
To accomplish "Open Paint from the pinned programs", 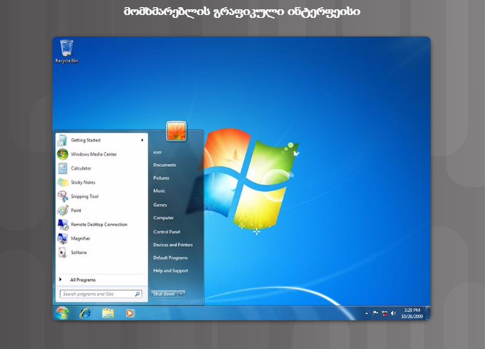I will coord(75,210).
